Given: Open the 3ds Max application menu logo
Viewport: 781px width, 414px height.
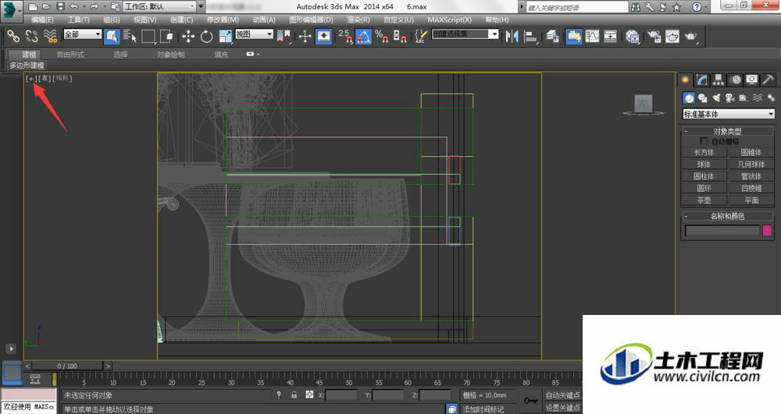Looking at the screenshot, I should (x=11, y=10).
